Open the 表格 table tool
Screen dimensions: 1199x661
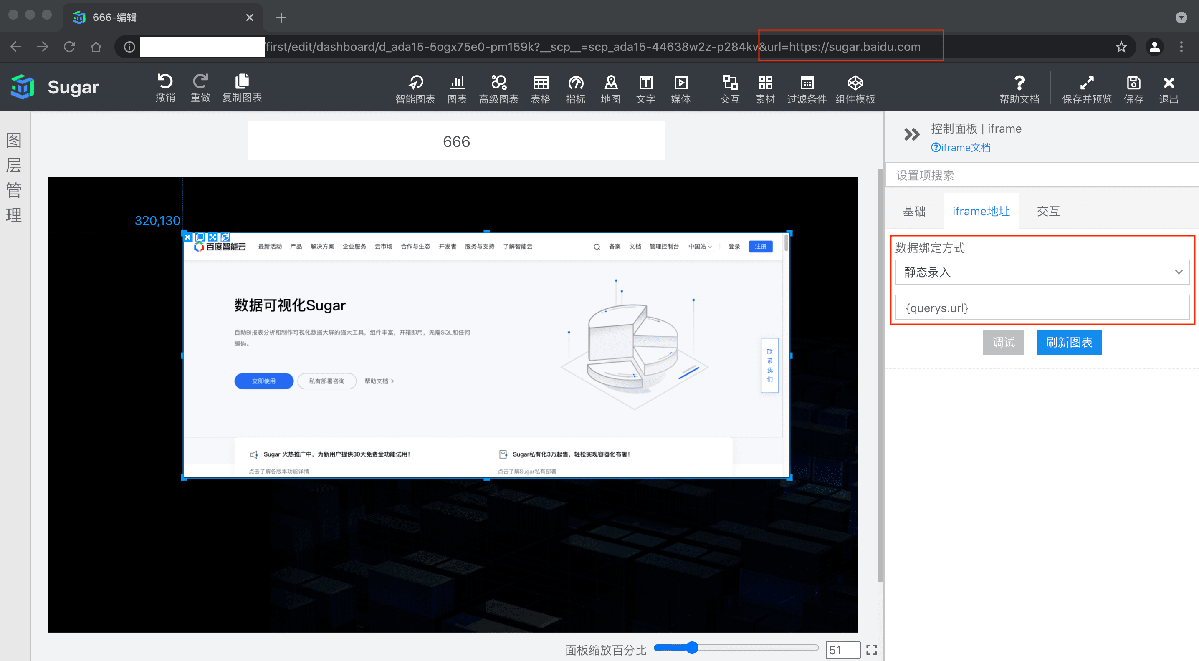(540, 89)
